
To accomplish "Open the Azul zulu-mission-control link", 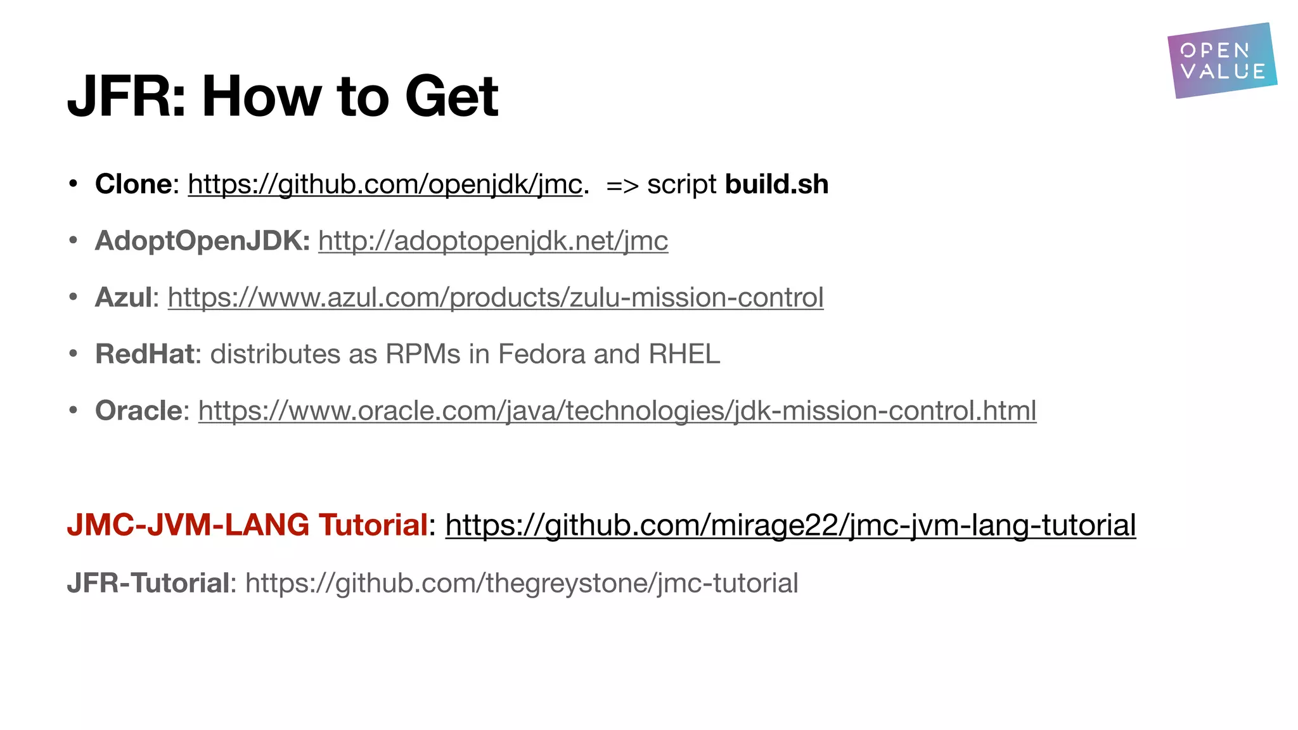I will click(x=495, y=297).
